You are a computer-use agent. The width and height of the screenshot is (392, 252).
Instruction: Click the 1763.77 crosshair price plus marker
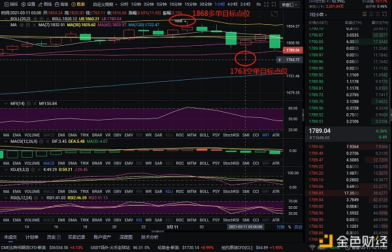pos(280,60)
